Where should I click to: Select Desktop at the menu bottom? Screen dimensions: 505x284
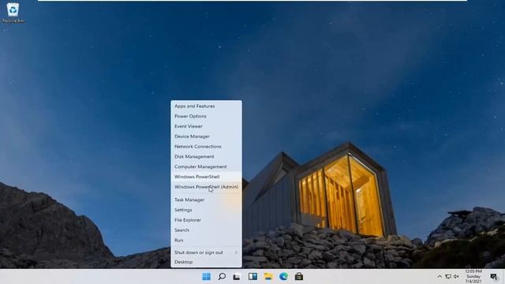tap(207, 262)
